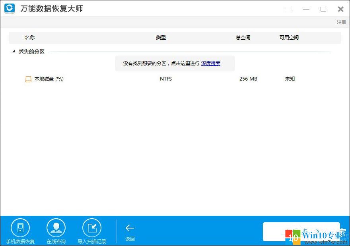Viewport: 350px width, 246px height.
Task: Select the 本地磁盘 (*:\) partition row
Action: (x=49, y=79)
